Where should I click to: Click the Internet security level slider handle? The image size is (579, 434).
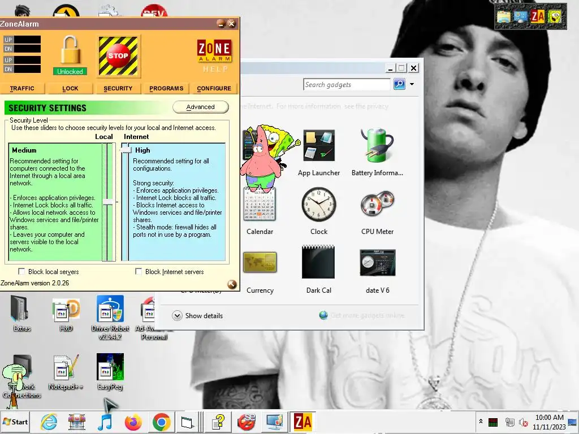click(126, 150)
